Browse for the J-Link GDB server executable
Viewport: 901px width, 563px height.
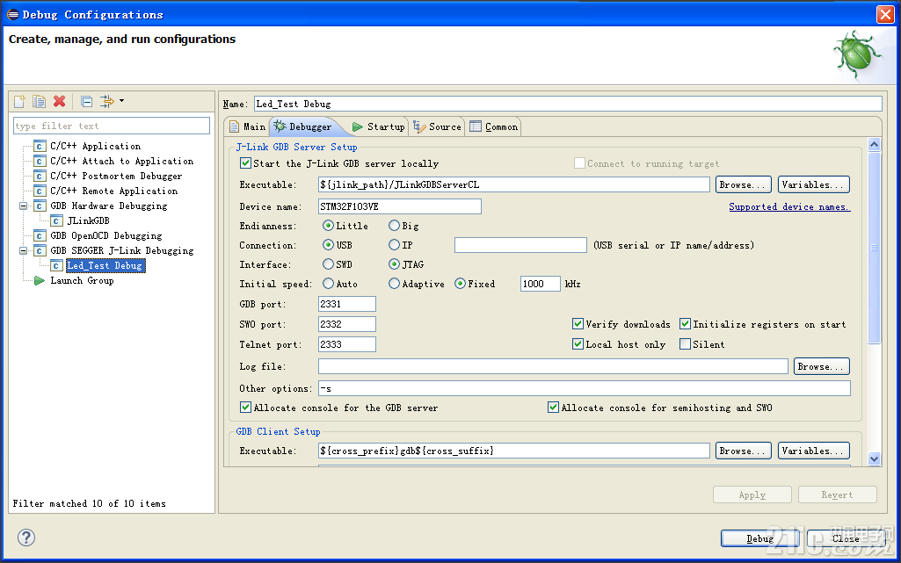(743, 184)
